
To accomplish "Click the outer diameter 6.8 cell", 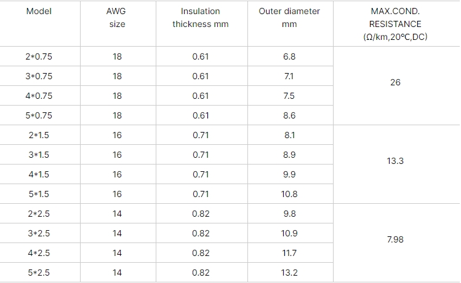I will coord(290,56).
